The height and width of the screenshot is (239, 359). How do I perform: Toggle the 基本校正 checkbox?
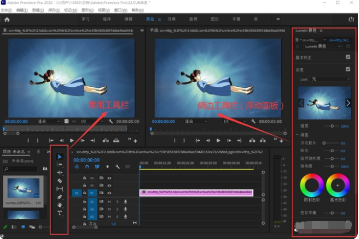348,57
